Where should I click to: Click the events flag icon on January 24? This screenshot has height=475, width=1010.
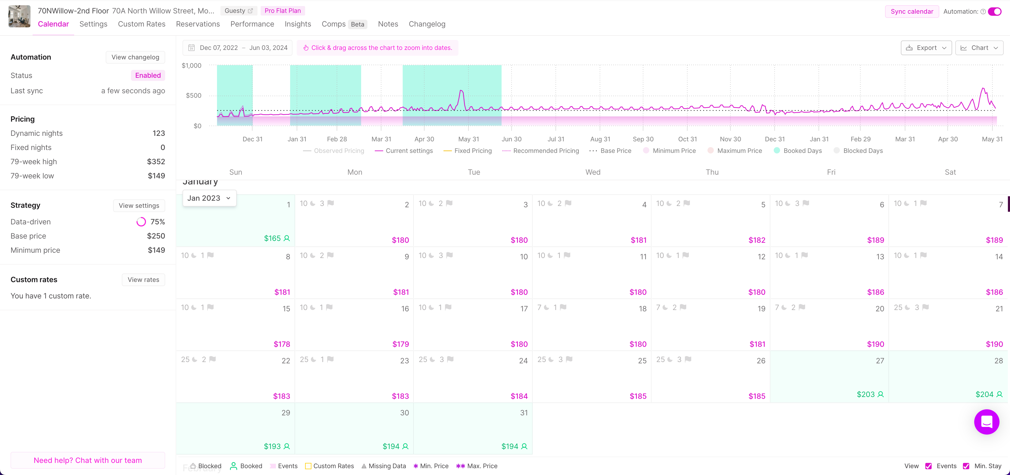click(x=450, y=359)
